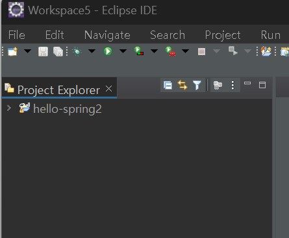Click the Run External Tools icon
Screen dimensions: 289x238
click(170, 51)
